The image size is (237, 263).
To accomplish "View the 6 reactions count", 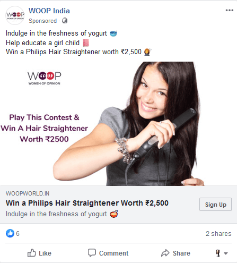I will [x=17, y=233].
